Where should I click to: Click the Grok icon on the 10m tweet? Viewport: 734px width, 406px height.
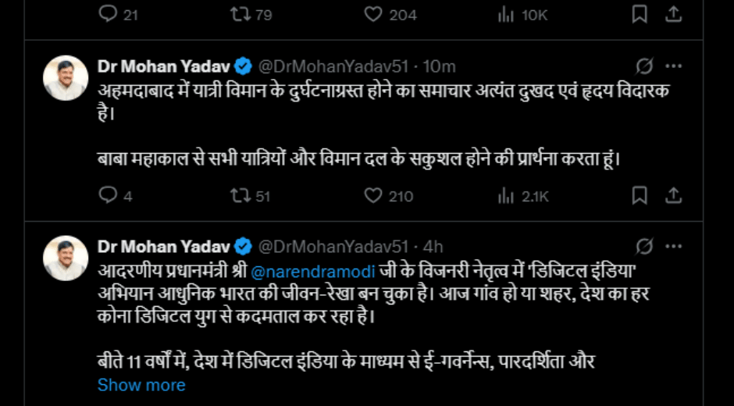pyautogui.click(x=644, y=66)
